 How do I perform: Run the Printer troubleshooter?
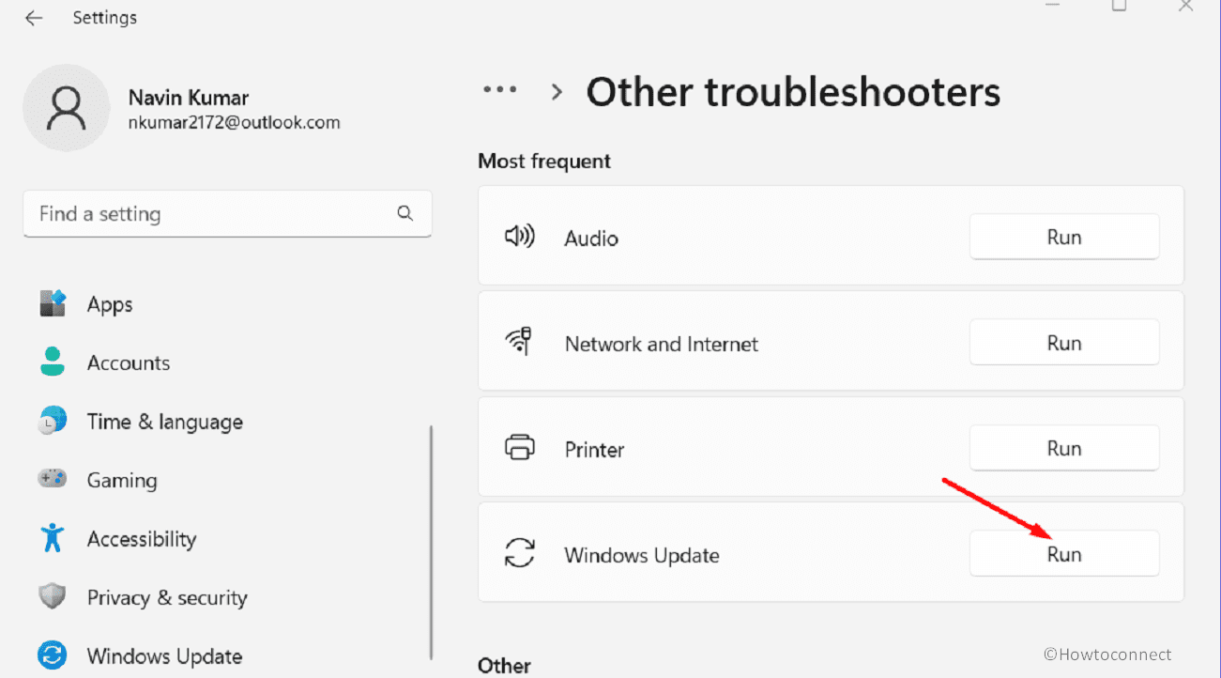click(x=1064, y=448)
